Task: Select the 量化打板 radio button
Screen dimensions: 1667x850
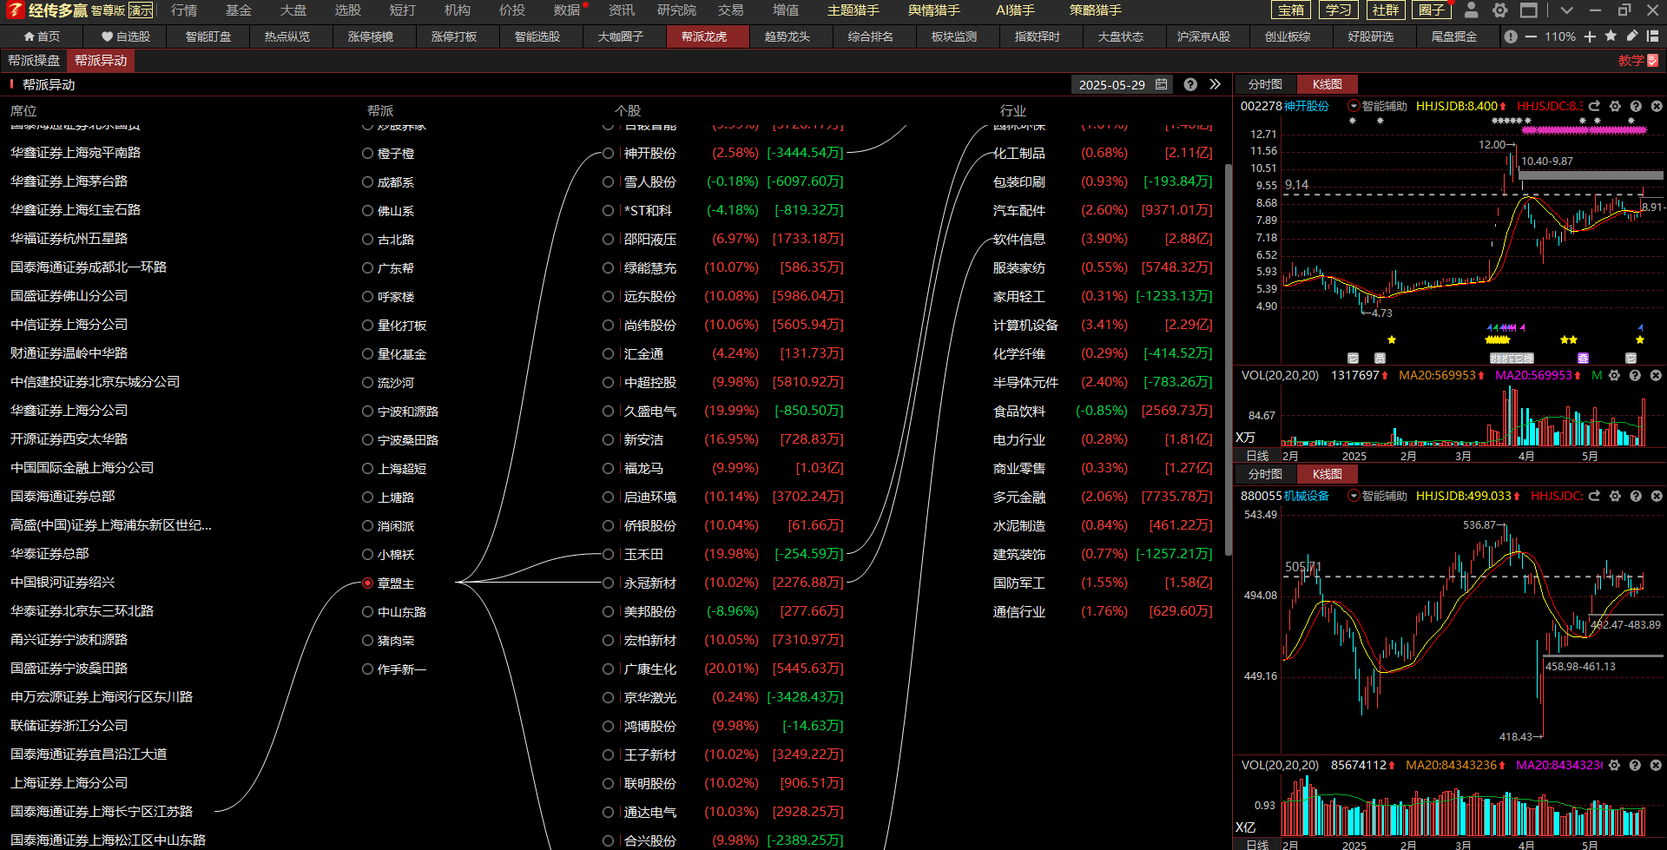Action: point(367,326)
